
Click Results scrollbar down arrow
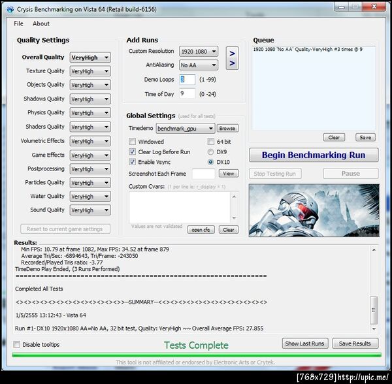point(374,328)
